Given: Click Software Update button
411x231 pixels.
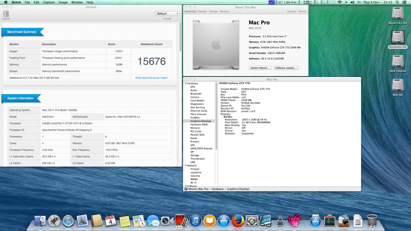Looking at the screenshot, I should 286,68.
